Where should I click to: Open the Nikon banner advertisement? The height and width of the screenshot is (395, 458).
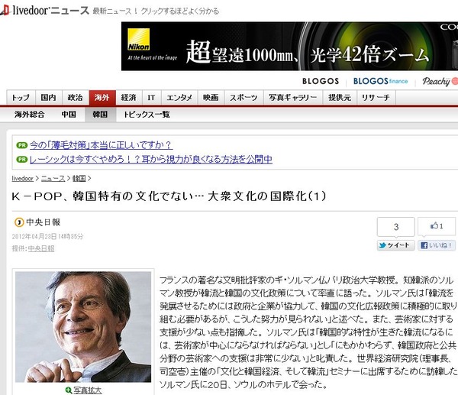[289, 46]
